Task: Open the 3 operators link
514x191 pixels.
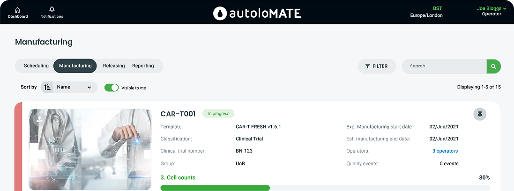Action: coord(445,151)
